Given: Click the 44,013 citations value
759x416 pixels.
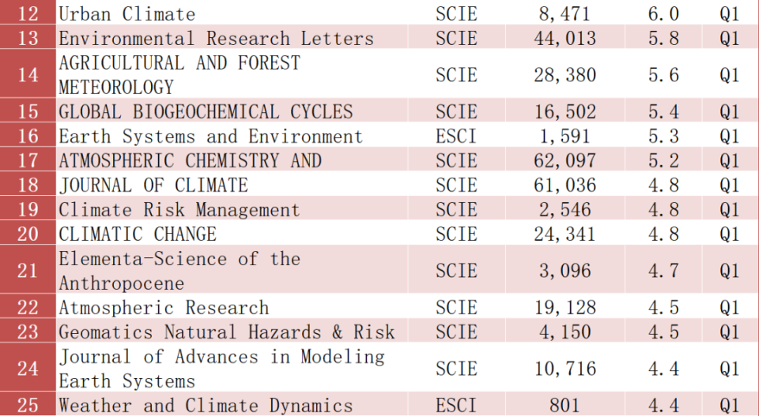Looking at the screenshot, I should pyautogui.click(x=565, y=38).
